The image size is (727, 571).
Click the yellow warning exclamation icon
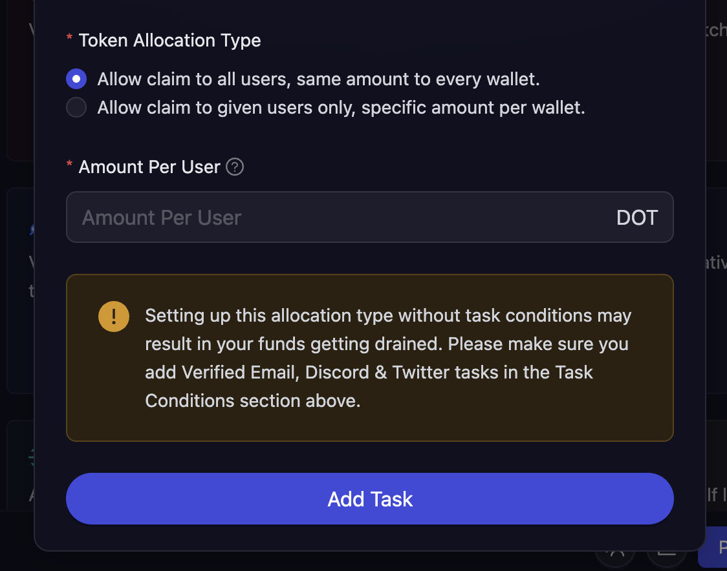[114, 317]
